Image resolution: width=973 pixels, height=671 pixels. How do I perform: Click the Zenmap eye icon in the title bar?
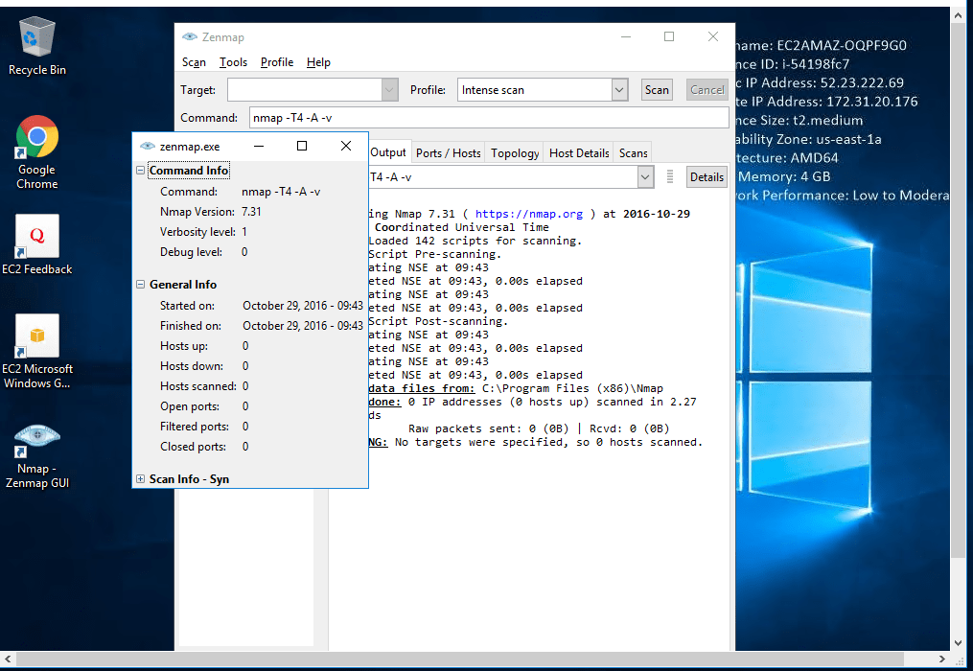(x=189, y=36)
